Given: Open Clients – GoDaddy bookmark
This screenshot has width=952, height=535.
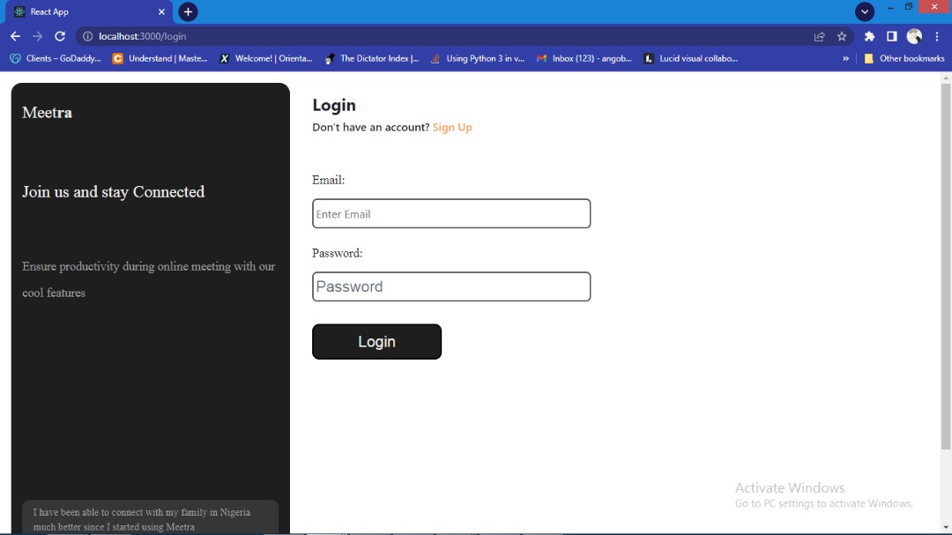Looking at the screenshot, I should [56, 58].
